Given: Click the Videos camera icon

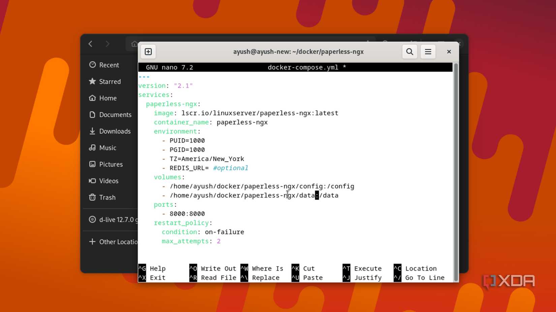Looking at the screenshot, I should coord(92,181).
